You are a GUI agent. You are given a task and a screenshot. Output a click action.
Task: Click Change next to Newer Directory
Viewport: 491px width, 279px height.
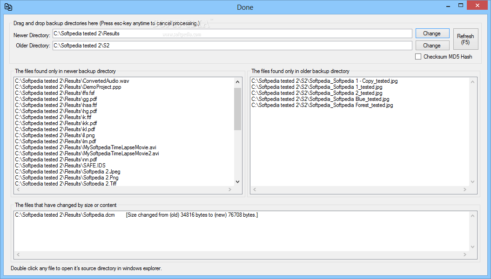click(x=432, y=33)
